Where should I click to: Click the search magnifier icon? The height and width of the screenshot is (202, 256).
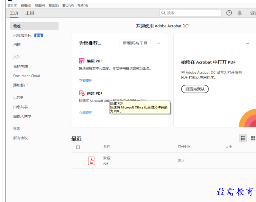pos(163,13)
